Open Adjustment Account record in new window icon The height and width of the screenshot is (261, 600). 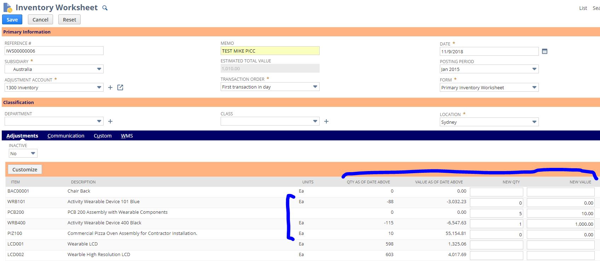tap(120, 87)
